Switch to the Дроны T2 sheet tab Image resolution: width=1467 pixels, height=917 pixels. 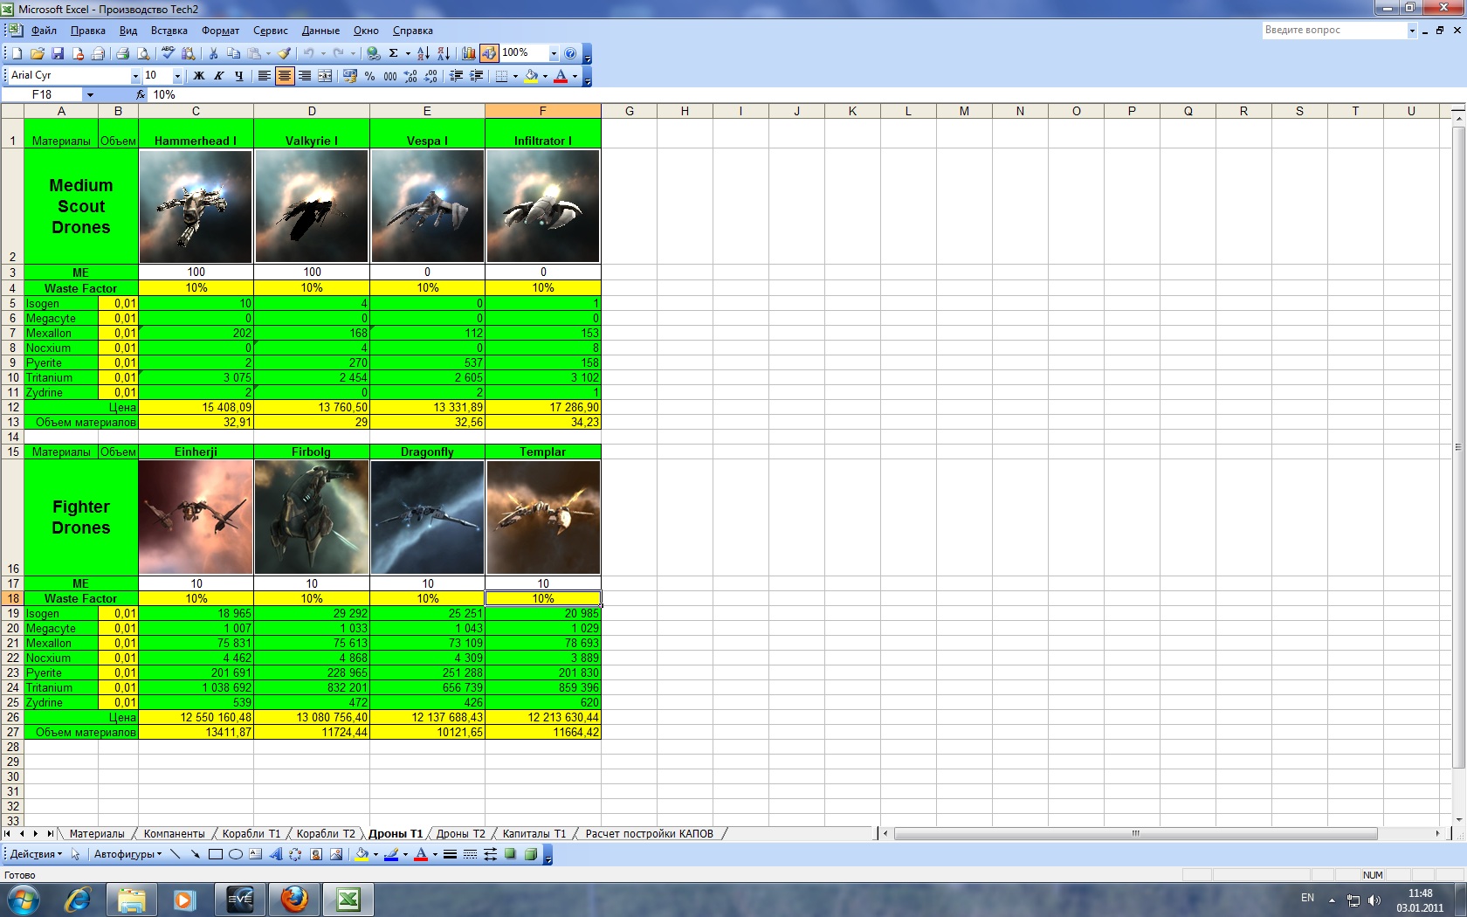pyautogui.click(x=461, y=834)
